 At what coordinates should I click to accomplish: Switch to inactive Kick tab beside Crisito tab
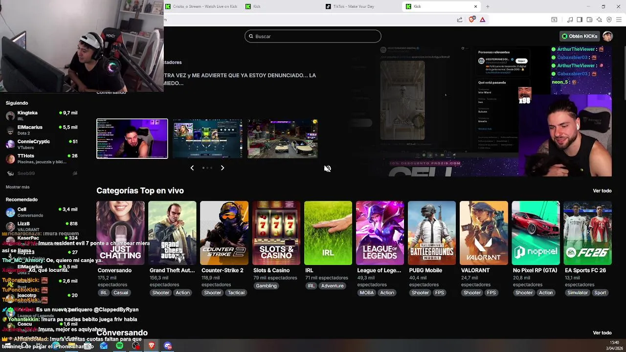(281, 6)
